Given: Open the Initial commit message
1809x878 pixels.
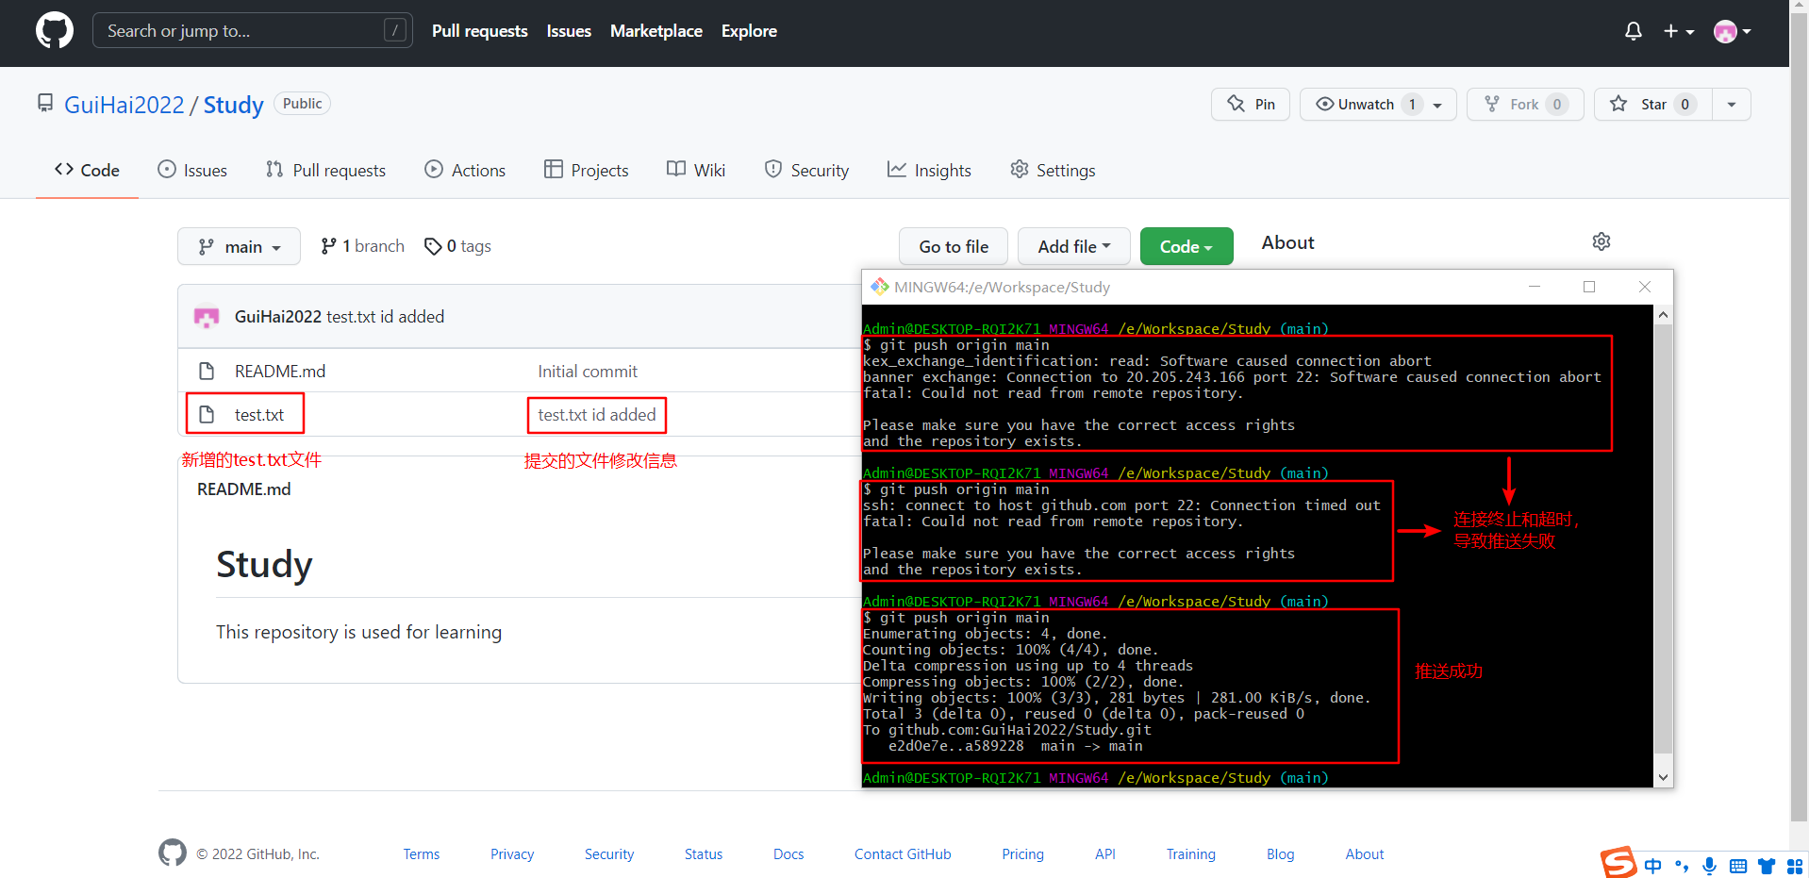Looking at the screenshot, I should click(x=588, y=372).
